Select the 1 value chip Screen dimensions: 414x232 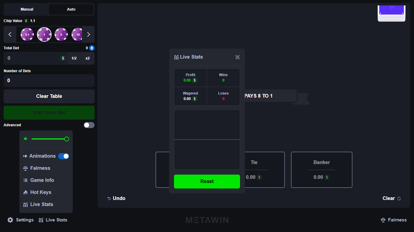(44, 34)
